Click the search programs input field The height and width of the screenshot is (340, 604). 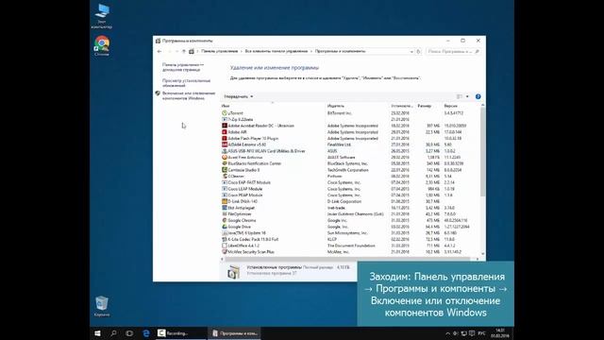tap(453, 51)
